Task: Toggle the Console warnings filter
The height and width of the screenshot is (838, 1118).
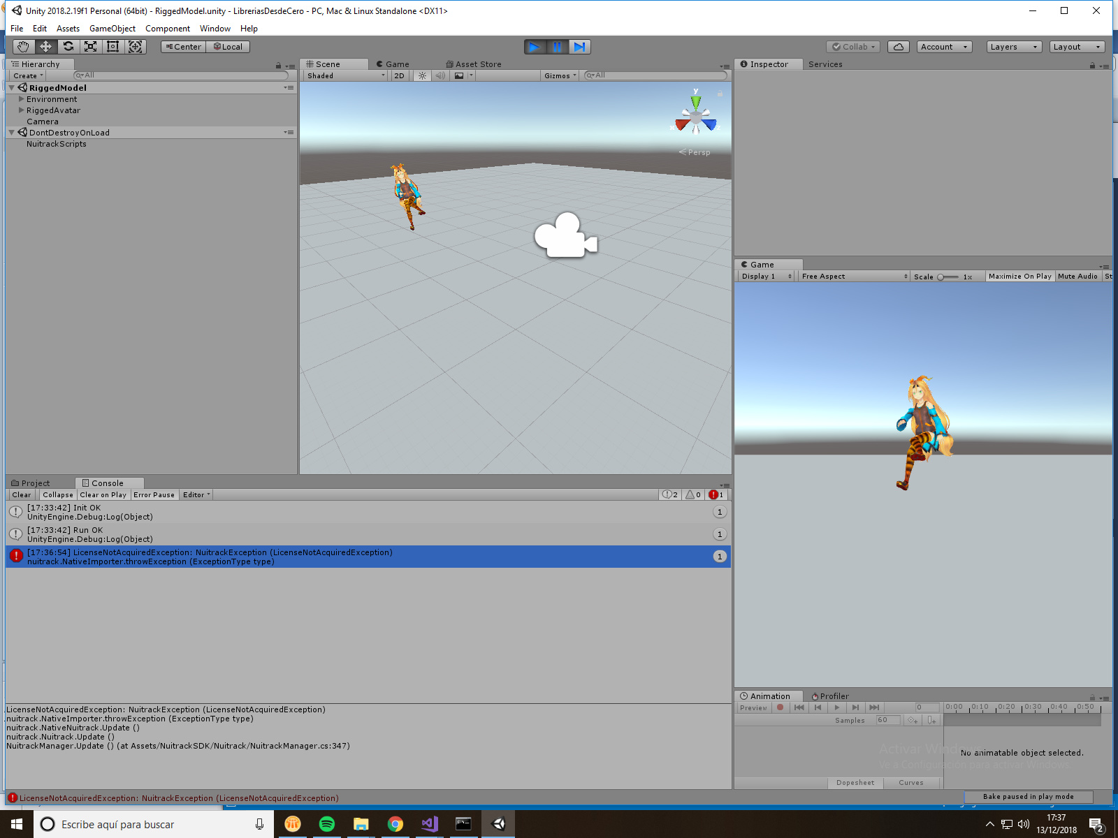Action: [693, 494]
